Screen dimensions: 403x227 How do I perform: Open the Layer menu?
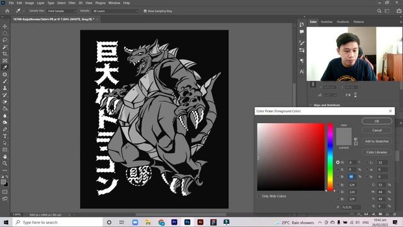coord(40,3)
